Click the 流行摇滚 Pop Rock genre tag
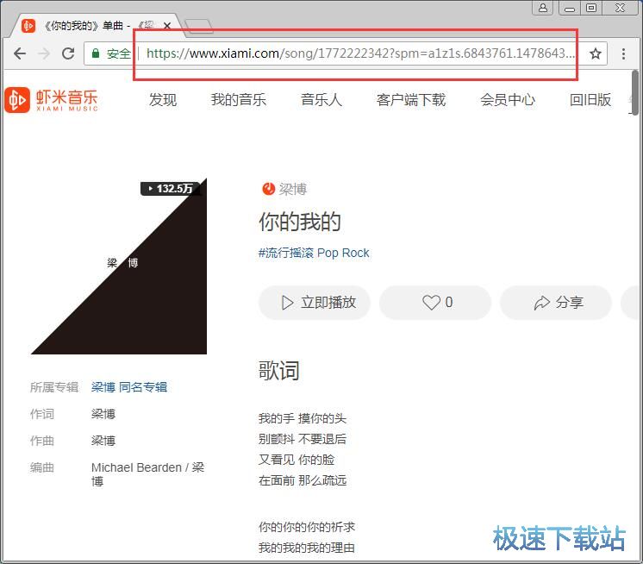Screen dimensions: 643x564 (314, 253)
